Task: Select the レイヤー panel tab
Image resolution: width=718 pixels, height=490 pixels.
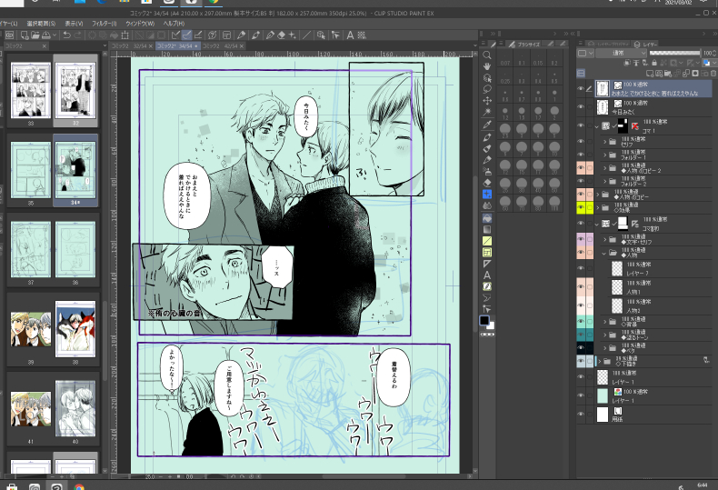Action: click(x=646, y=45)
